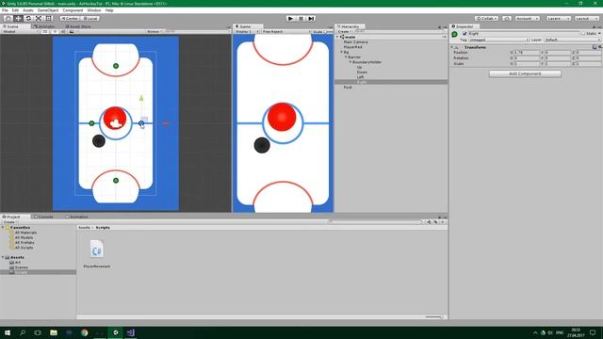Collapse BoundaryHolder in Hierarchy

pos(350,62)
